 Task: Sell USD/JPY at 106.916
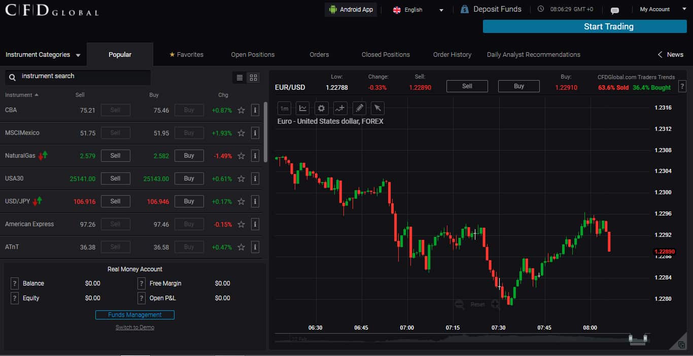pos(116,201)
